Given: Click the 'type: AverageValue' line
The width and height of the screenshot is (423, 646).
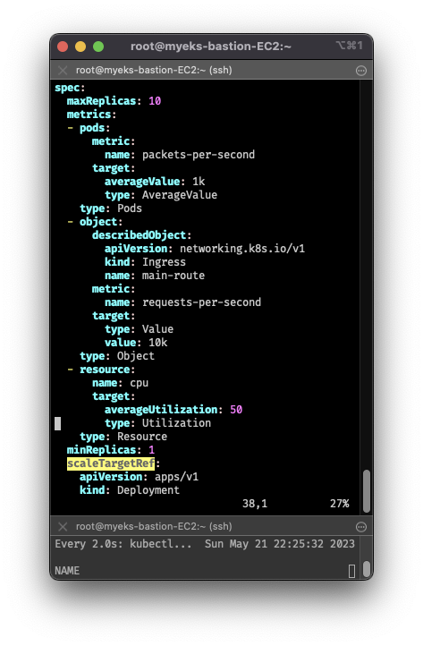Looking at the screenshot, I should pyautogui.click(x=161, y=195).
